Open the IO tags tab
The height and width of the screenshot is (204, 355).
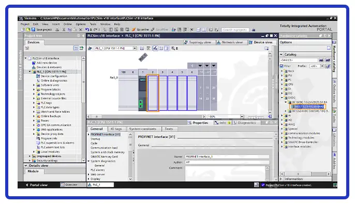(116, 129)
